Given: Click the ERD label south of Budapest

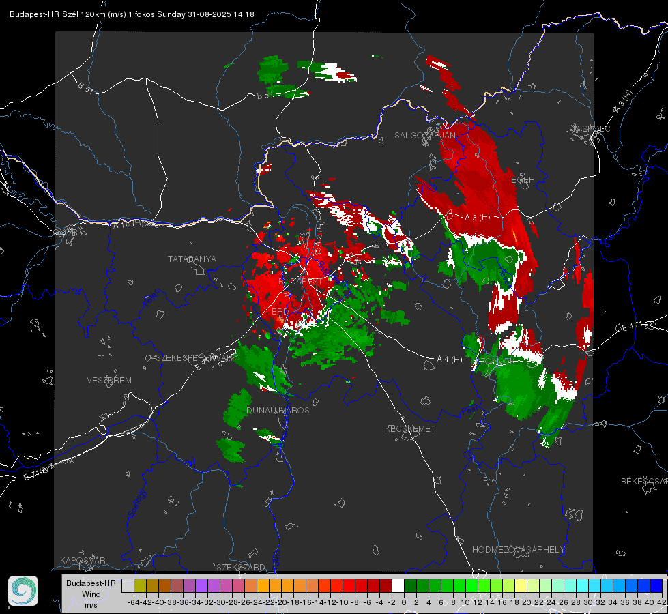Looking at the screenshot, I should coord(280,312).
